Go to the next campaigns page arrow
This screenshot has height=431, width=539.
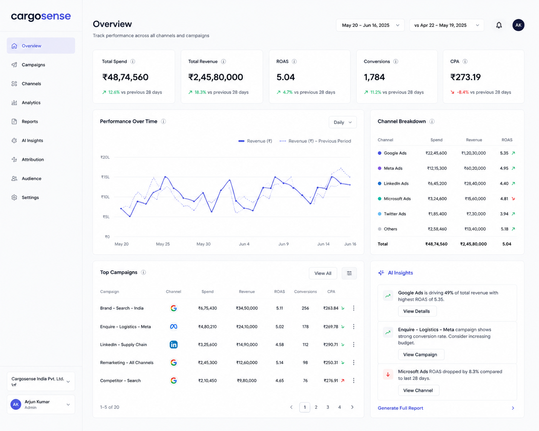coord(352,407)
